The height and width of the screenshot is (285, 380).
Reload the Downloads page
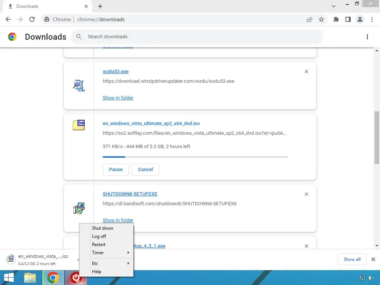click(32, 19)
